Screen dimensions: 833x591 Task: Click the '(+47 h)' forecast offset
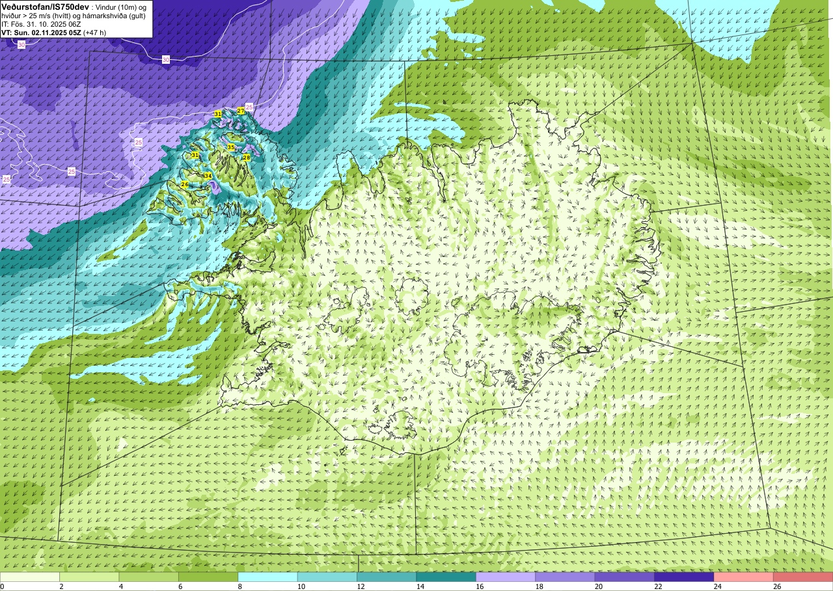pos(95,32)
